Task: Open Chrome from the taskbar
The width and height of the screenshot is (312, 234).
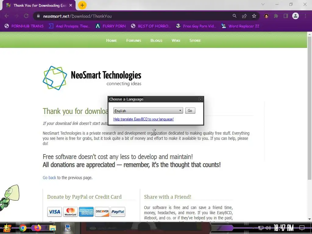Action: point(23,228)
